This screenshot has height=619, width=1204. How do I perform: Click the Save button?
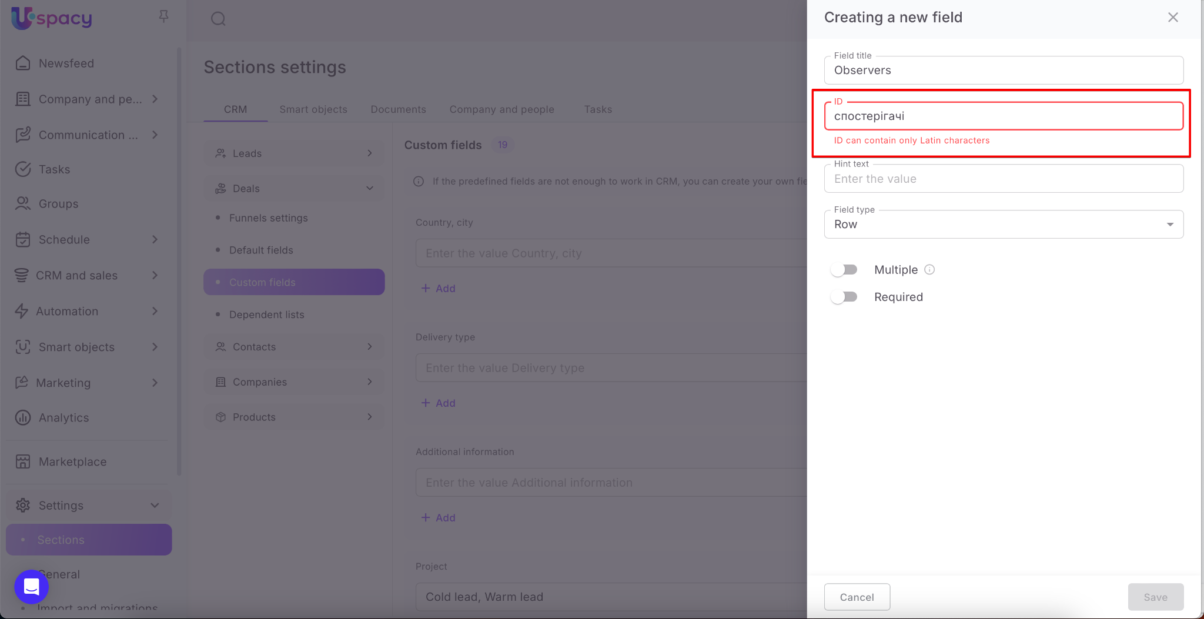coord(1155,597)
